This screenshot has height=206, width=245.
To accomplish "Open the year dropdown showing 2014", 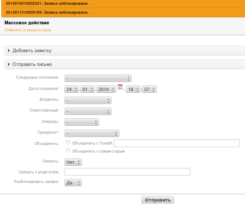I will tap(106, 89).
